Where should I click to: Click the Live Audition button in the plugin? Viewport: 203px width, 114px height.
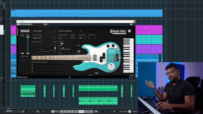pos(25,31)
